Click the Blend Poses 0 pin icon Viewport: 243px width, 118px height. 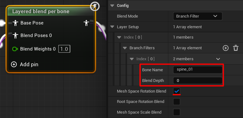tap(15, 35)
